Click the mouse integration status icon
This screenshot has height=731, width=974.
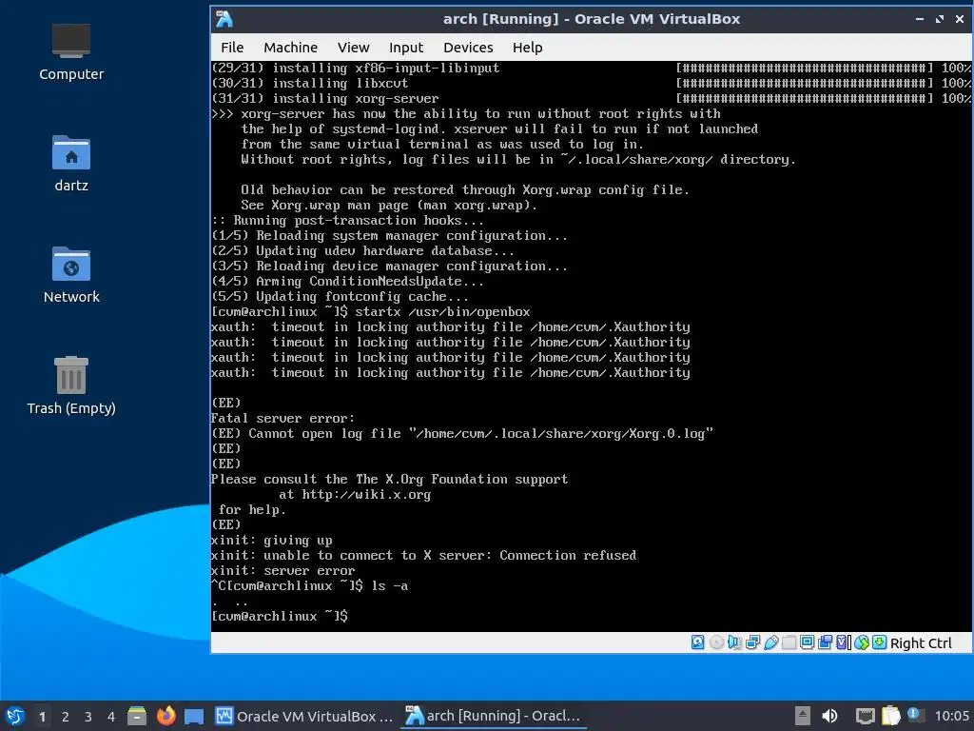(x=861, y=642)
